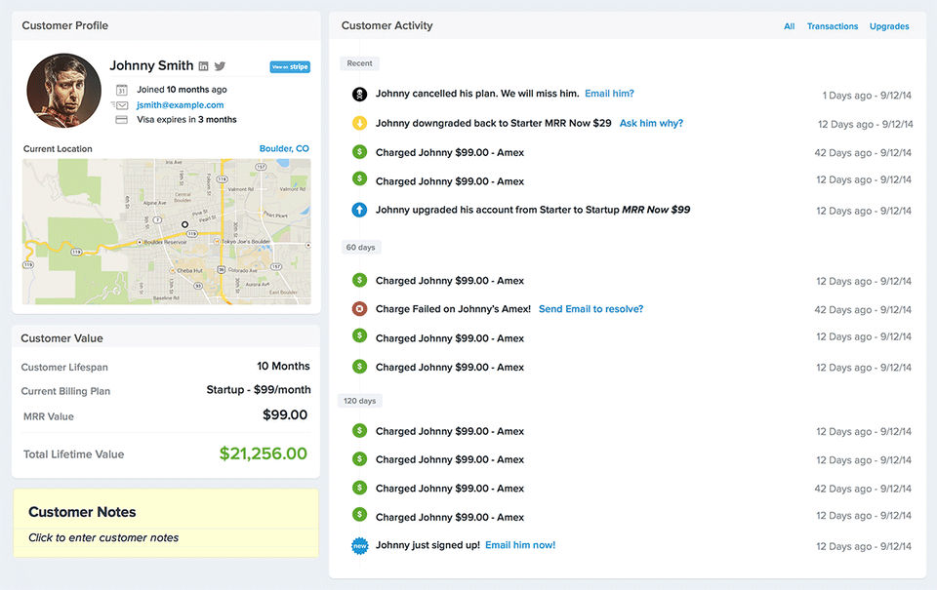The image size is (937, 590).
Task: Click 'Email him?' on cancellation entry
Action: [609, 94]
